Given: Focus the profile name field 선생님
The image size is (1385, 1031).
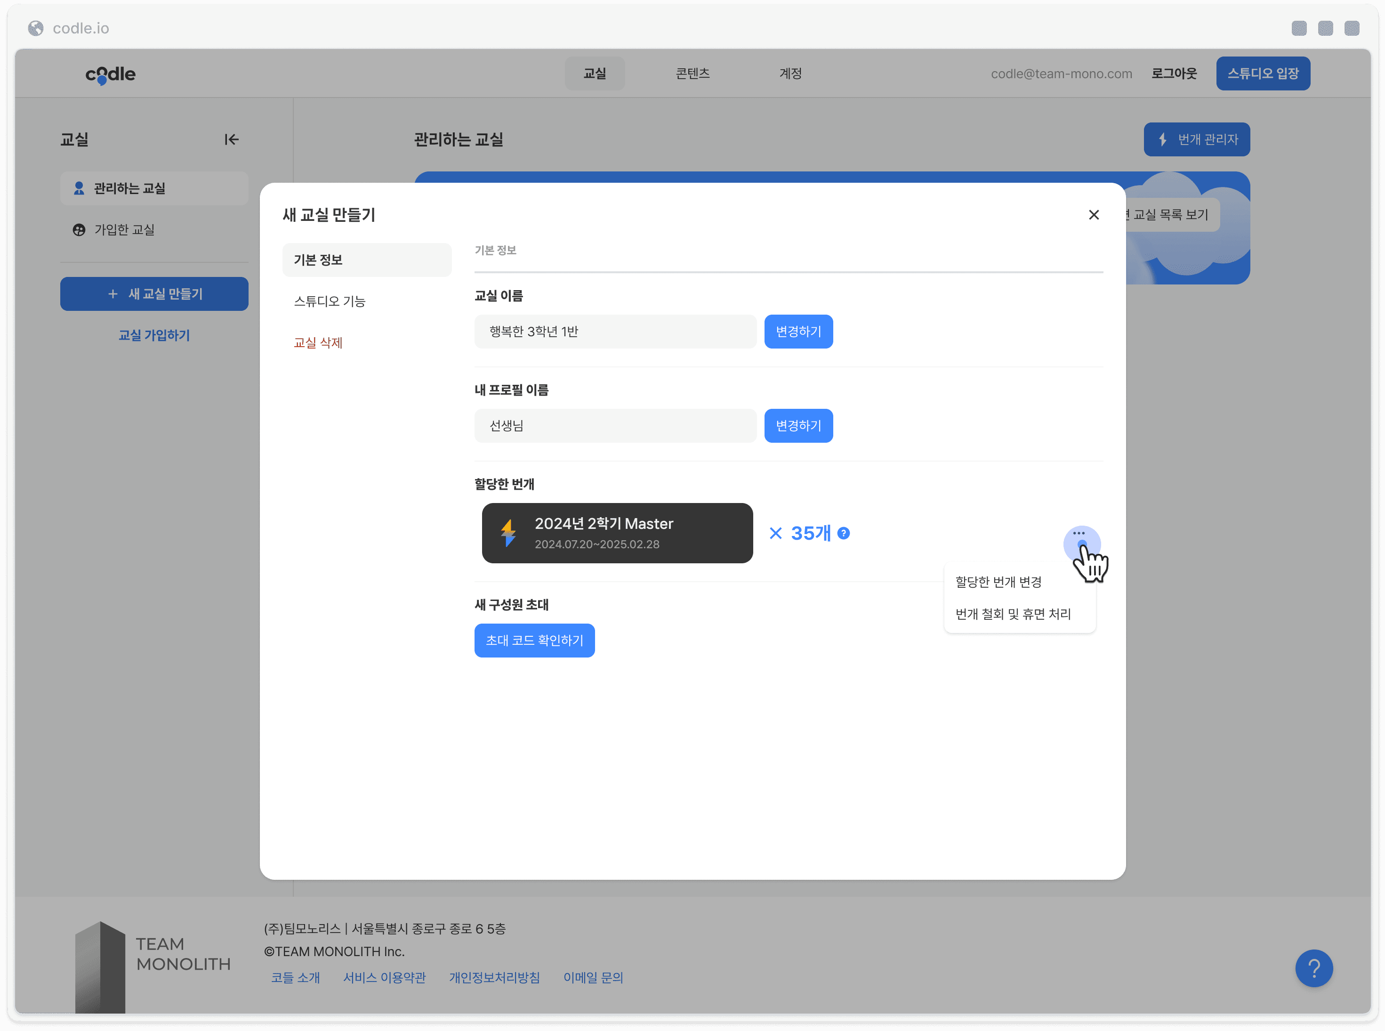Looking at the screenshot, I should coord(615,426).
